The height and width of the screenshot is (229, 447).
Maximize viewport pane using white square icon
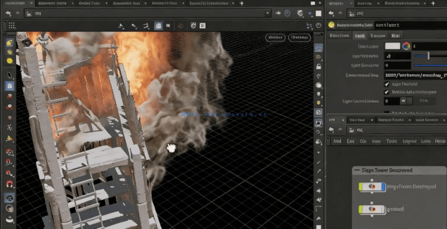[x=318, y=13]
